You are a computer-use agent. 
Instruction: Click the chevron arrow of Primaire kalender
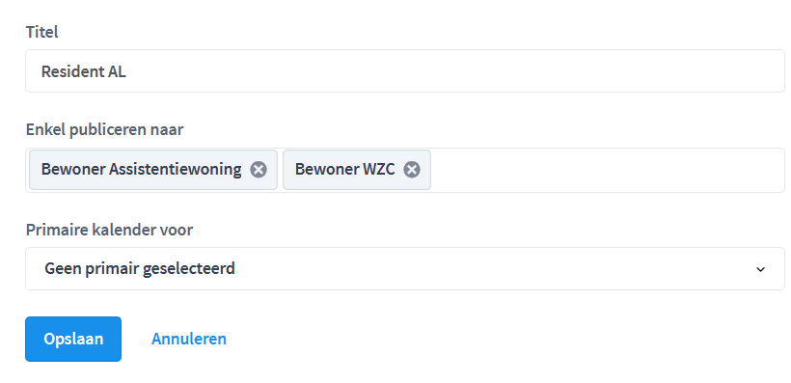coord(760,269)
